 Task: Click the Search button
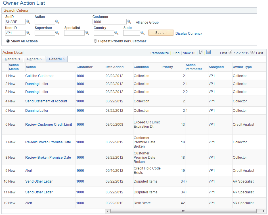click(x=161, y=32)
